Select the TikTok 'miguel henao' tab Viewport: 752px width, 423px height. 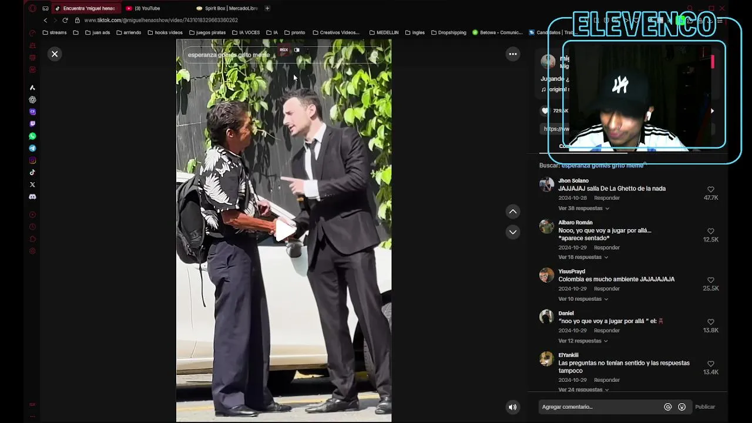click(86, 8)
